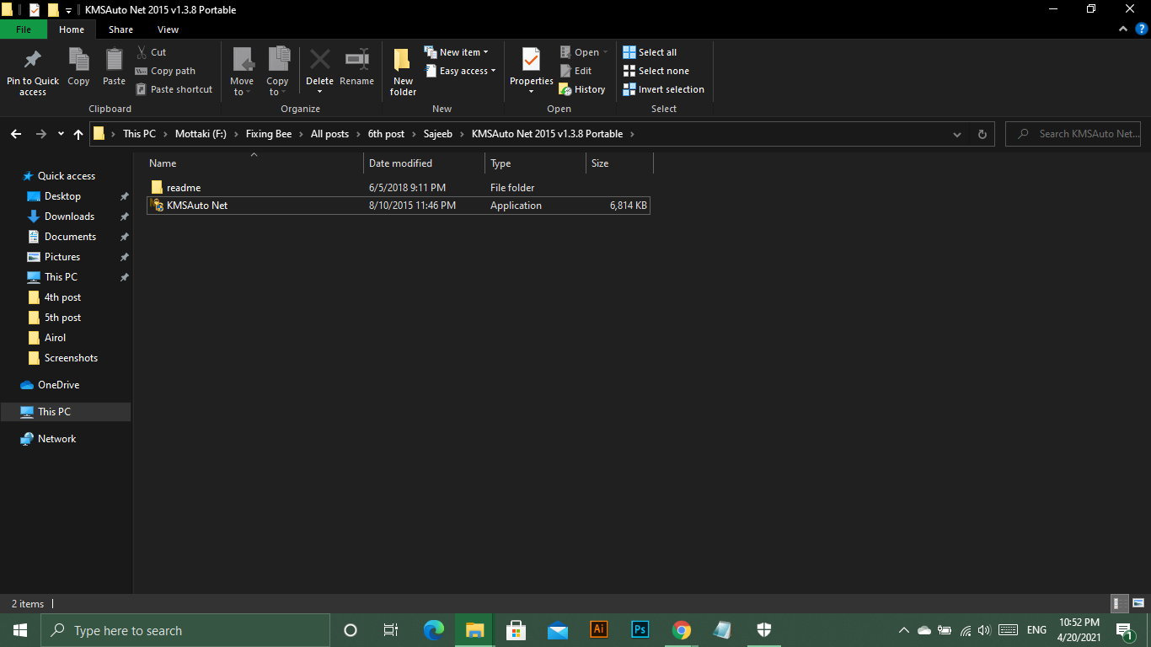This screenshot has width=1151, height=647.
Task: Expand the address bar history dropdown
Action: coord(956,134)
